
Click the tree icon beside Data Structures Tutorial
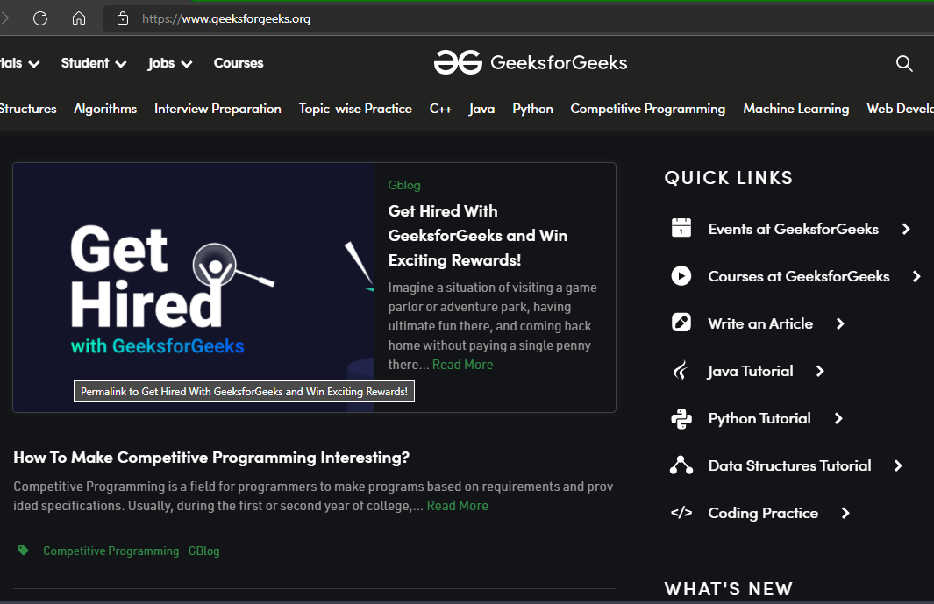click(681, 465)
